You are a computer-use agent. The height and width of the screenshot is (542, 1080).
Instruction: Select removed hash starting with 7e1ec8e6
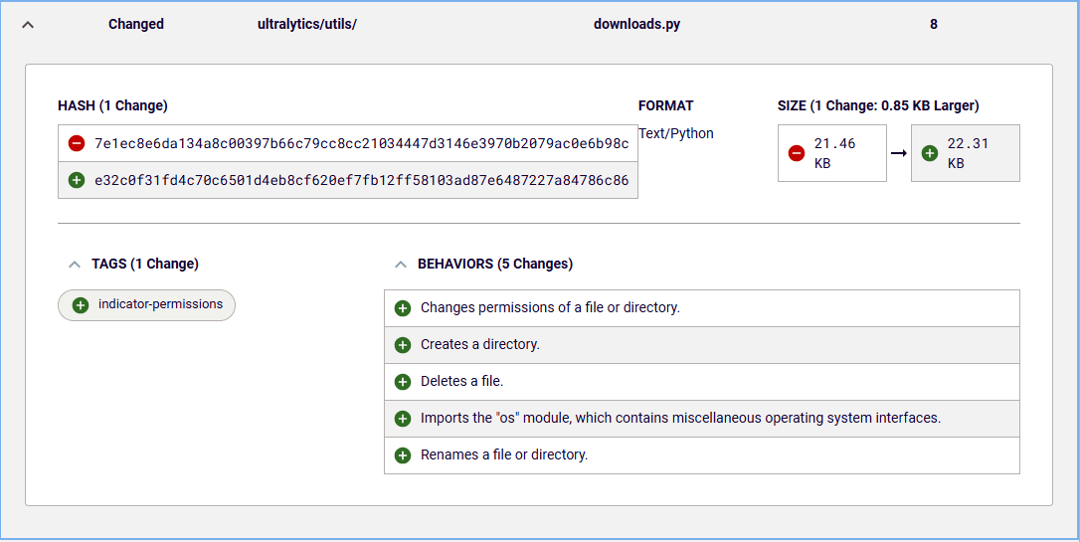tap(362, 143)
